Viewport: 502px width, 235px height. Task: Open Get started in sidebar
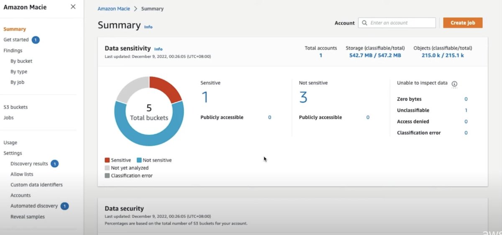click(16, 40)
